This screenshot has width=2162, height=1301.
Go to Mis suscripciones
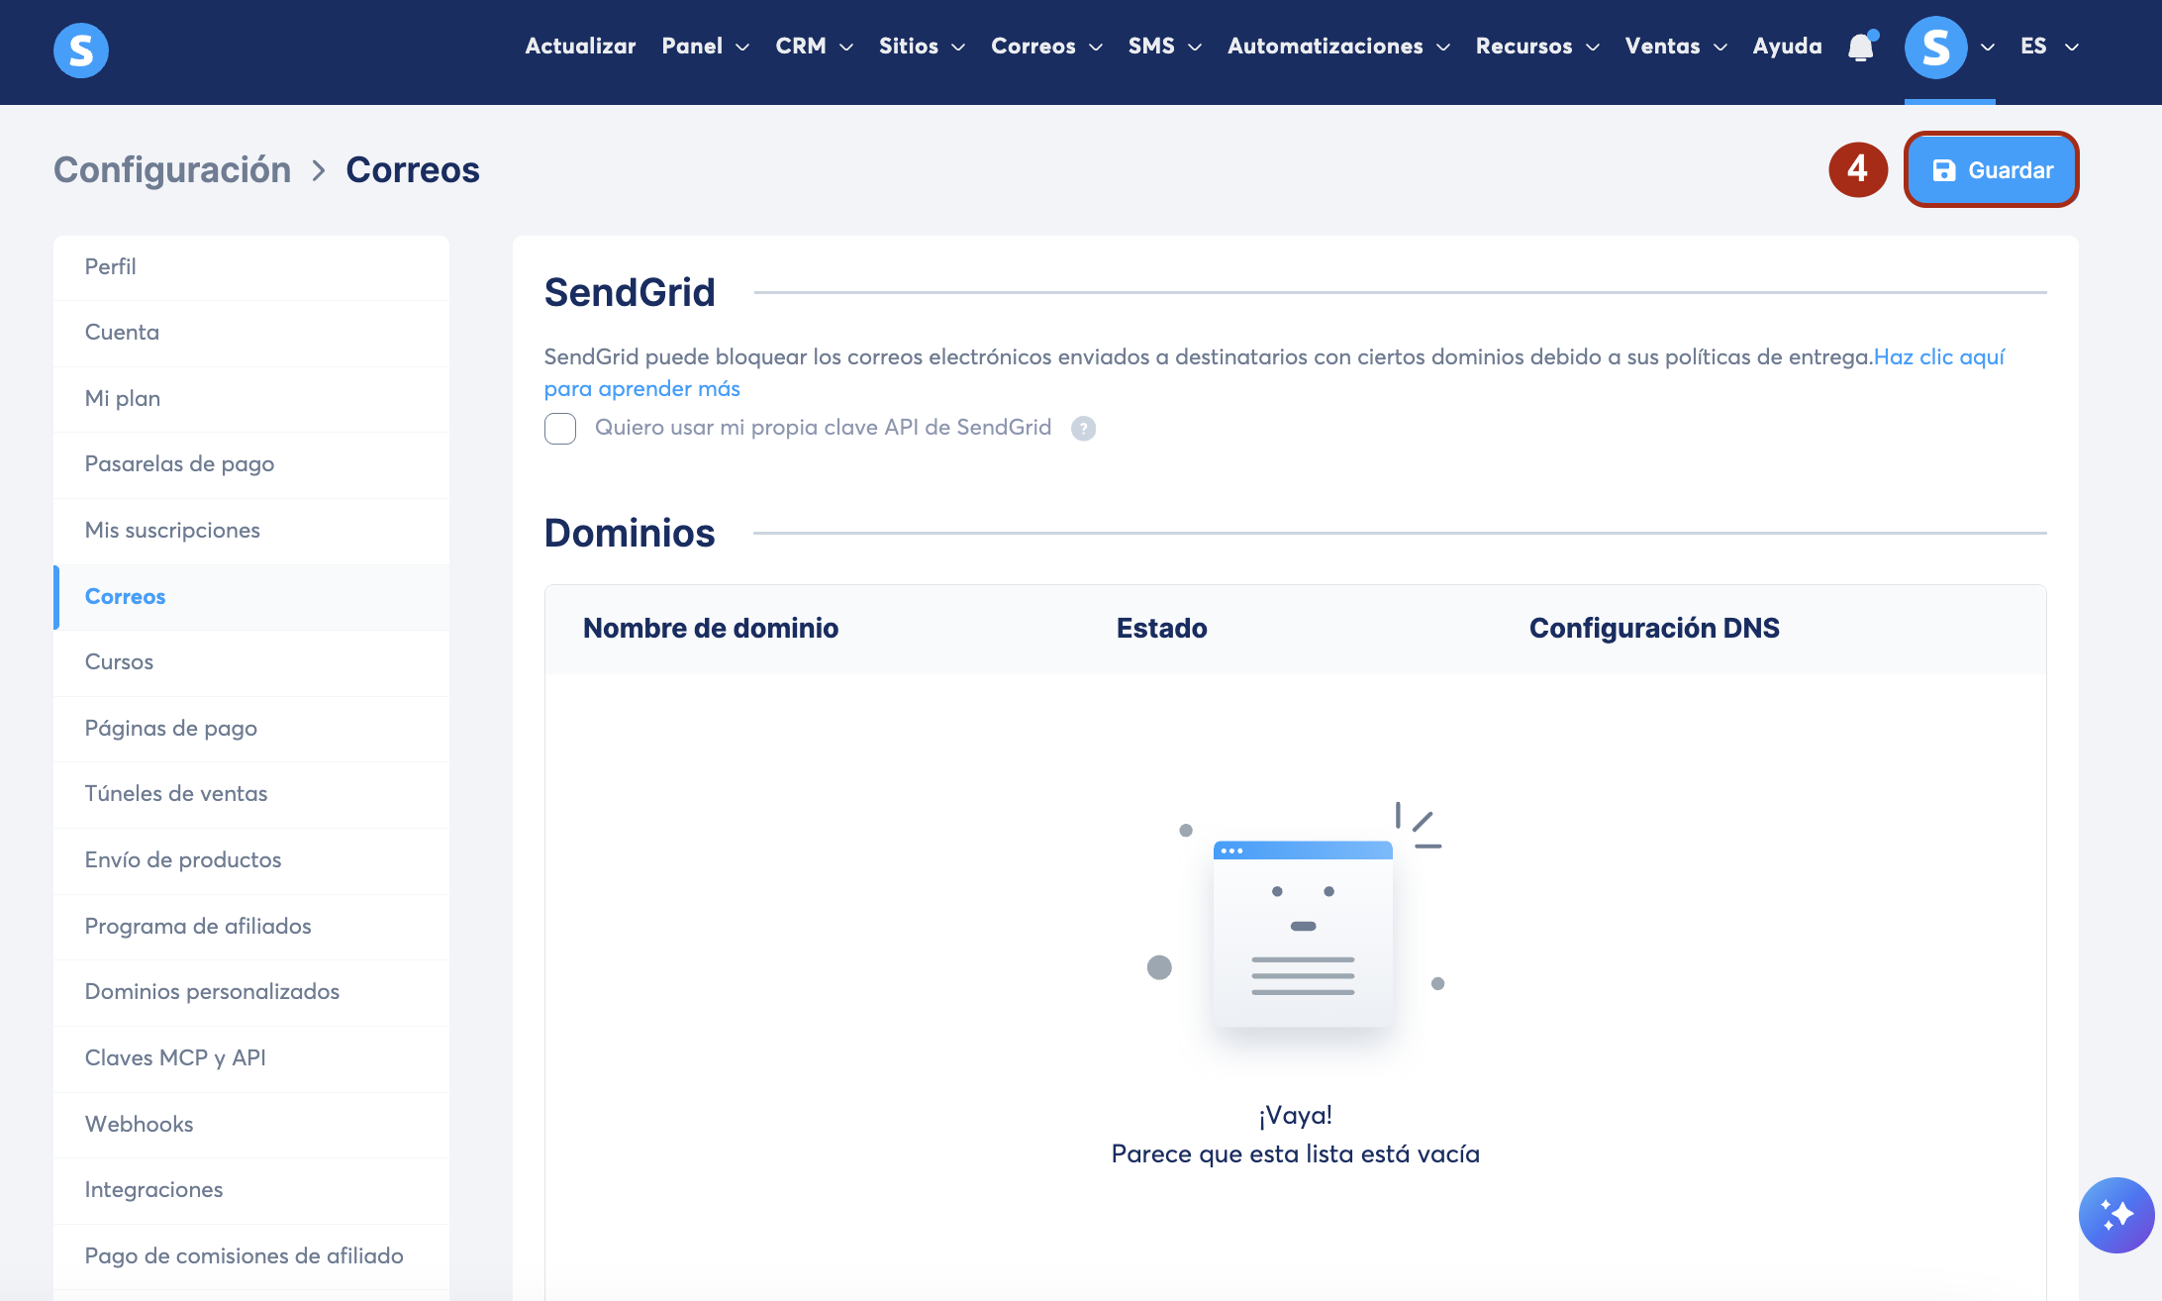tap(251, 531)
